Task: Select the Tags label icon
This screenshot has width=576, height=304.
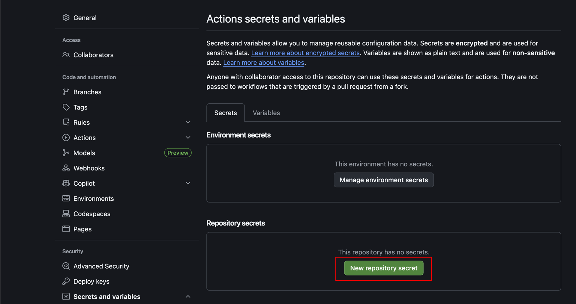Action: (x=66, y=107)
